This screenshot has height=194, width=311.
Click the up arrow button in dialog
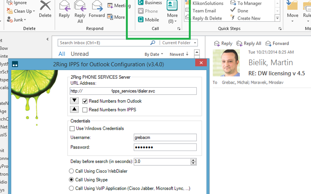click(74, 109)
